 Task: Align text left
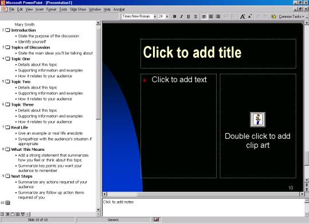click(204, 17)
